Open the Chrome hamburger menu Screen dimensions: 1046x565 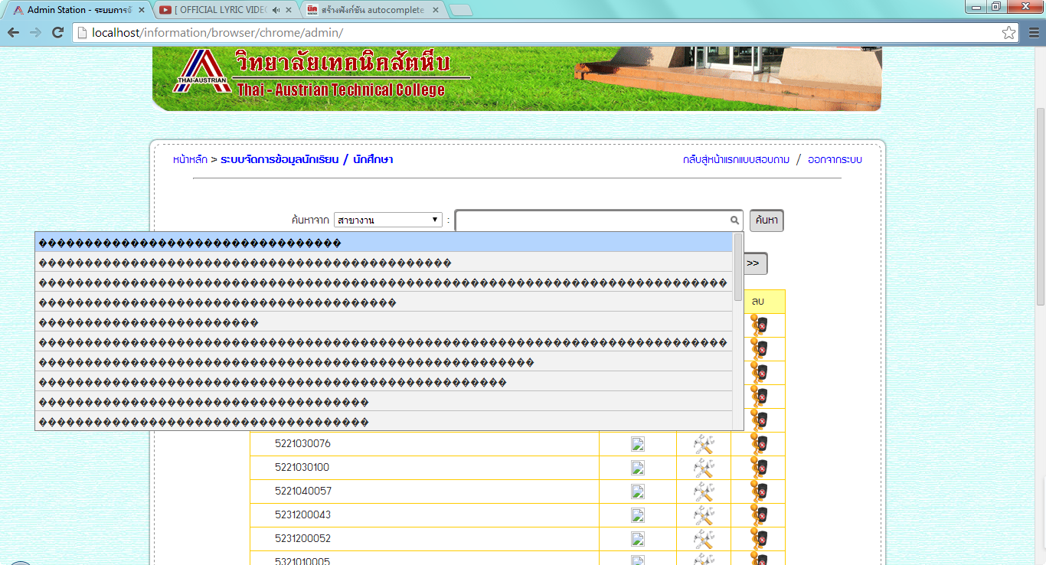1033,32
